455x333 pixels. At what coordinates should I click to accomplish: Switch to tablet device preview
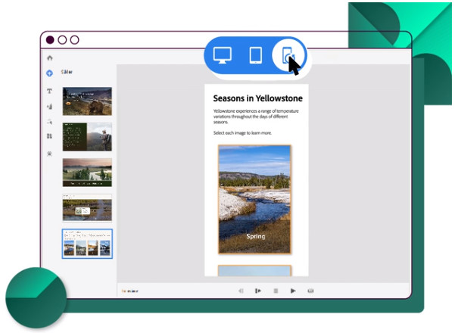pos(256,55)
